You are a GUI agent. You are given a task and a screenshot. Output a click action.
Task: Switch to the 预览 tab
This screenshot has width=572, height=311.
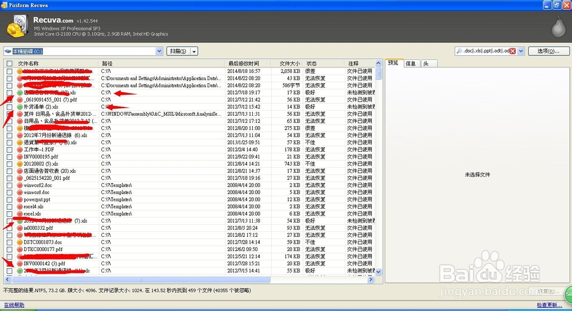pos(394,63)
